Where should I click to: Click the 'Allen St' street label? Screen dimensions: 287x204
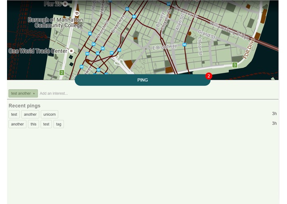click(x=180, y=23)
